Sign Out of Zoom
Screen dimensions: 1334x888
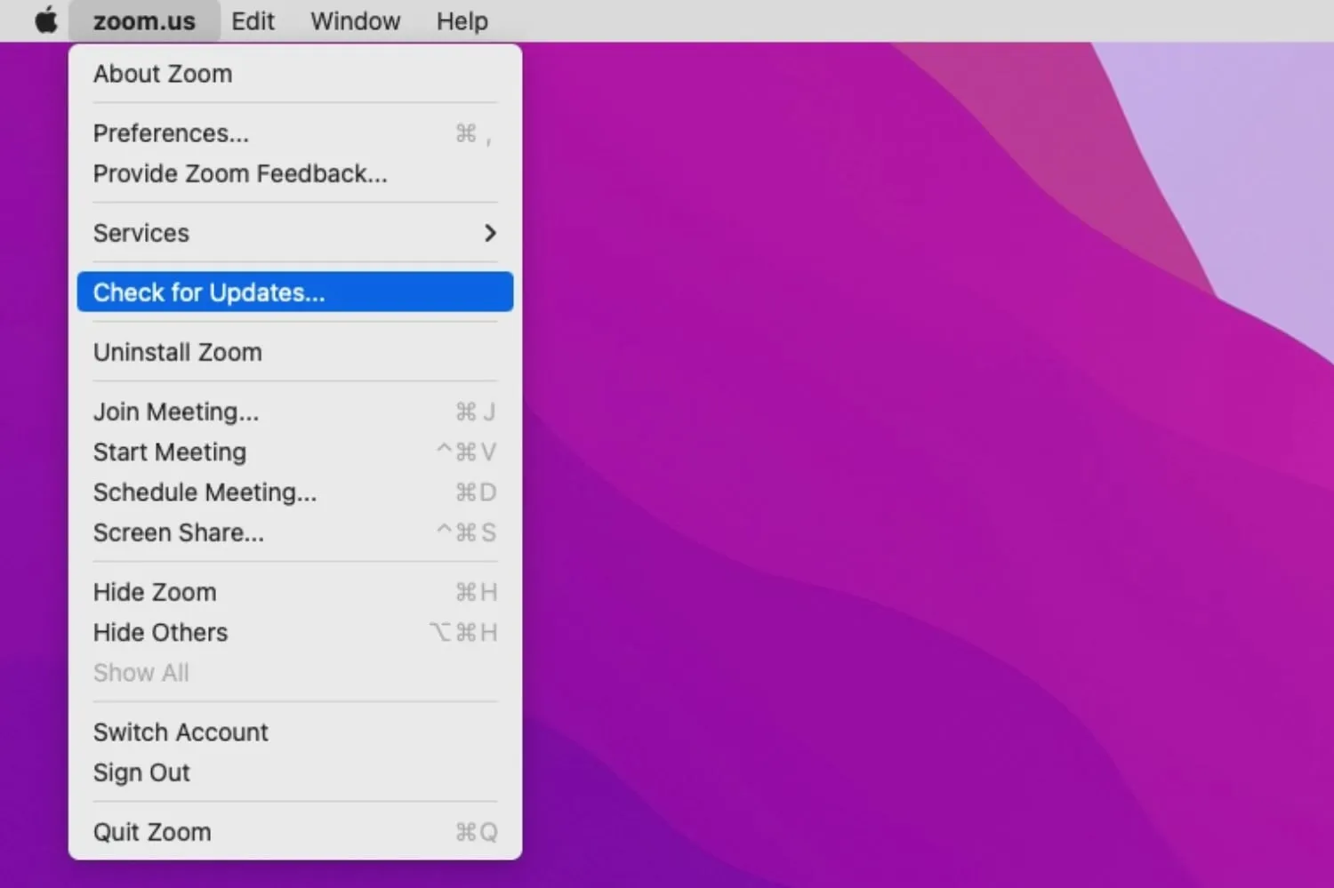[x=141, y=772]
